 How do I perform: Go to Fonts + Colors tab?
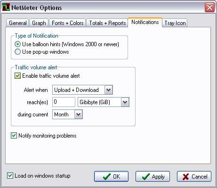[67, 23]
